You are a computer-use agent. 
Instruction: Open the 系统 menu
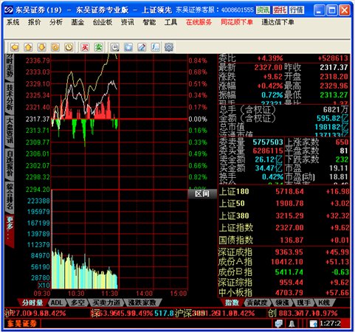click(x=13, y=22)
